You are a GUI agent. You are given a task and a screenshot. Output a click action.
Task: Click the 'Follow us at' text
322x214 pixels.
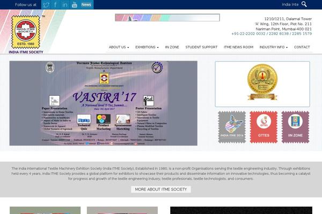pos(26,5)
